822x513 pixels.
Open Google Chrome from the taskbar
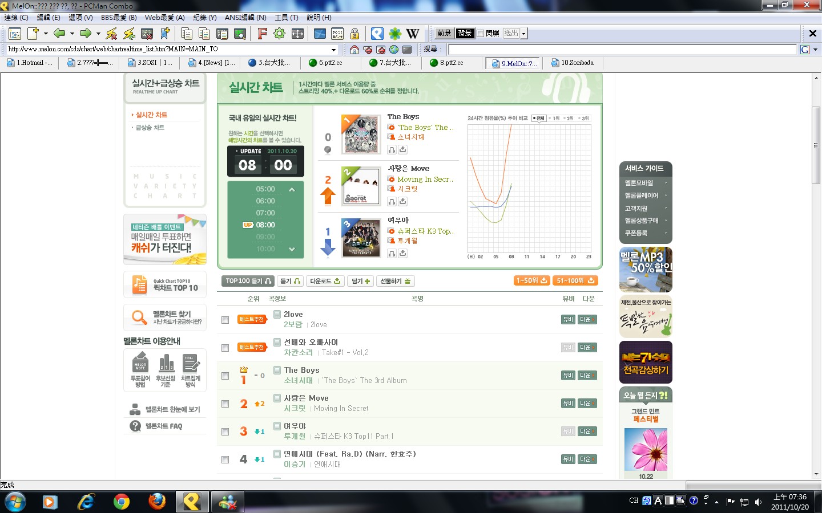pyautogui.click(x=122, y=502)
